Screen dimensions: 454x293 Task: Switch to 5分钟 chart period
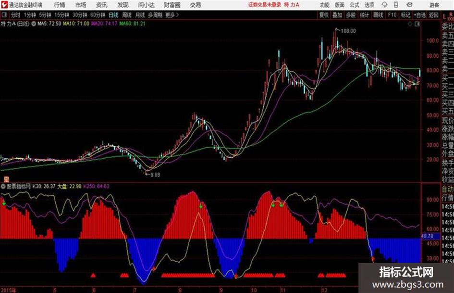45,15
